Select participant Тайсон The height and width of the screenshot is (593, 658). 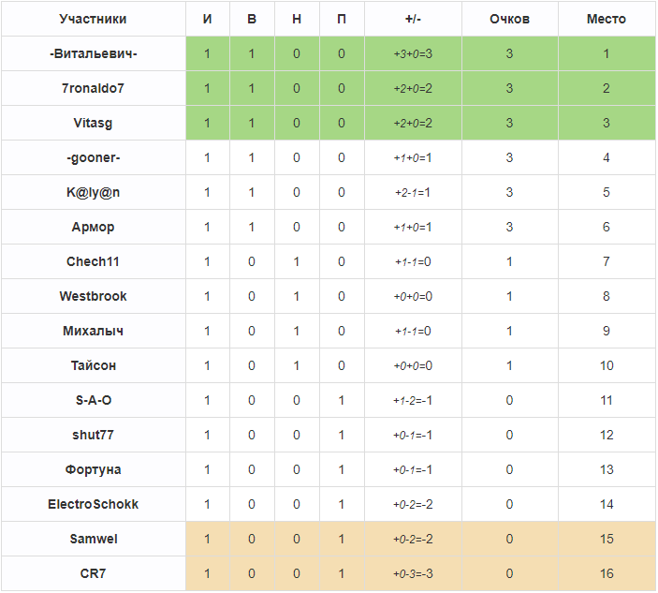93,365
